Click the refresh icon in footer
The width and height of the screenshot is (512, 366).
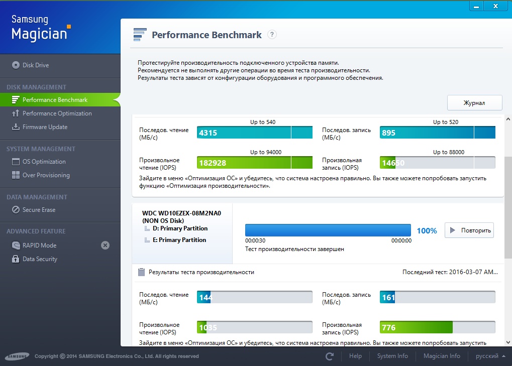(330, 356)
